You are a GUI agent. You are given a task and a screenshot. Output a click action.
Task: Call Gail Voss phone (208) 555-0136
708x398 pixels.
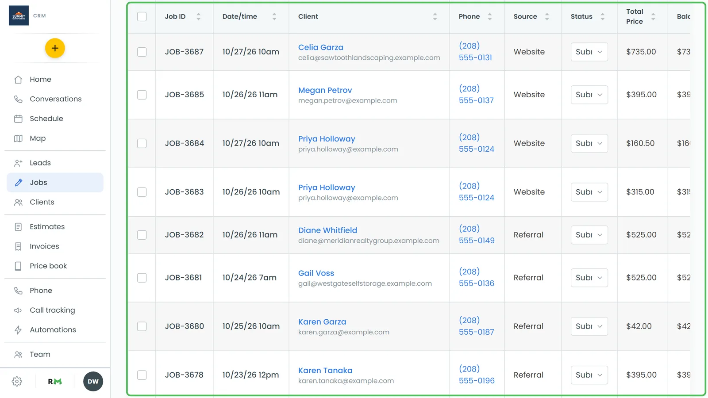477,278
